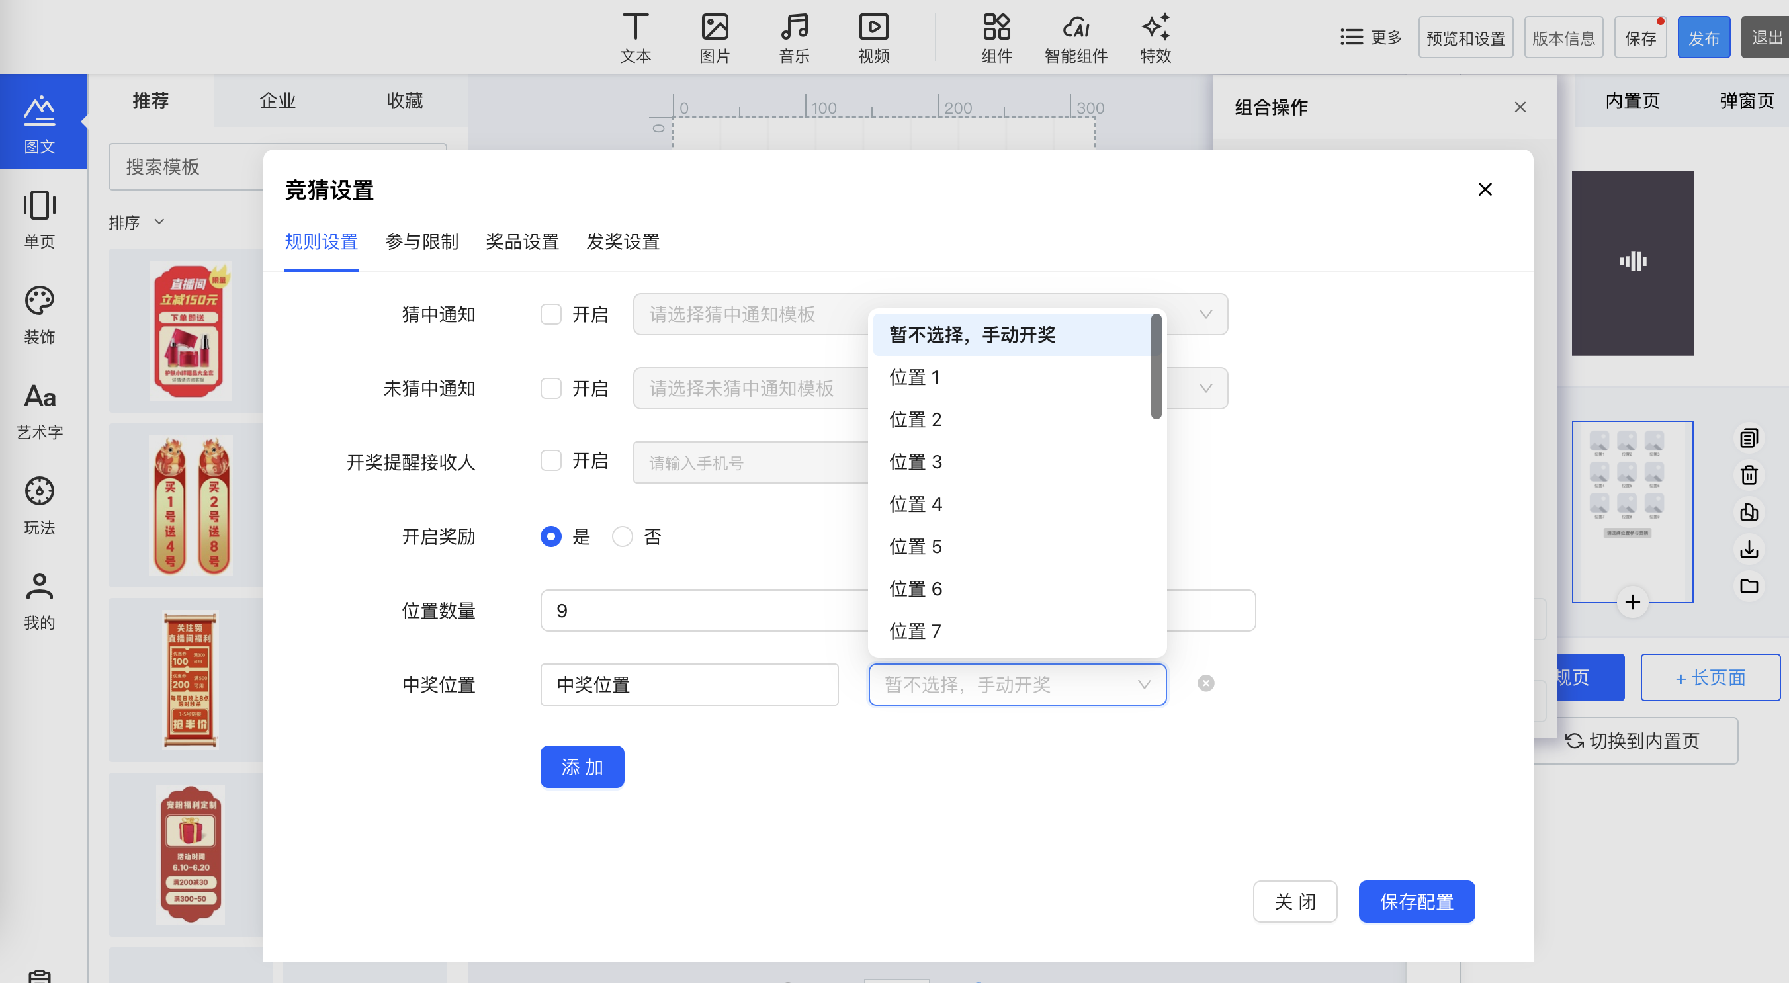1789x983 pixels.
Task: Switch to the 奖品设置 tab
Action: (x=522, y=241)
